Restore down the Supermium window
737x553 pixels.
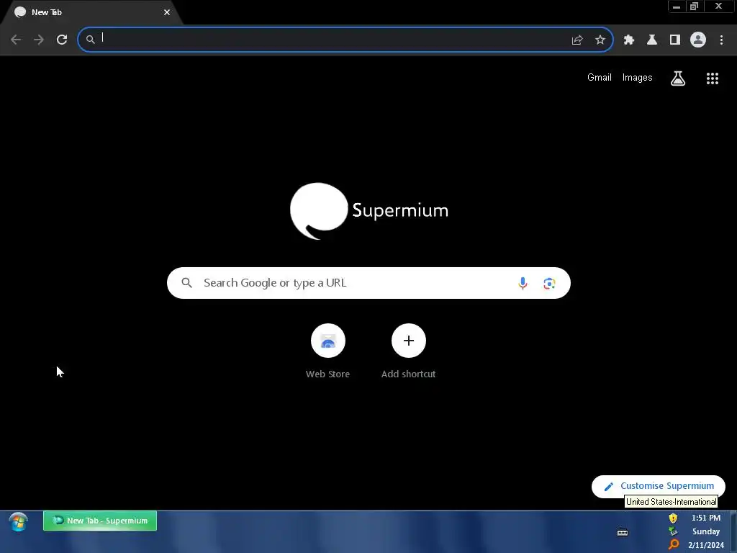(x=694, y=6)
